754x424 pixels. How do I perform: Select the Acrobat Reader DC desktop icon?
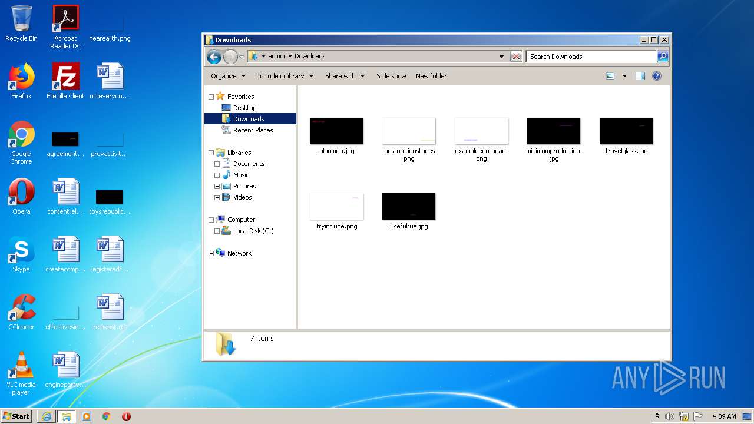65,27
